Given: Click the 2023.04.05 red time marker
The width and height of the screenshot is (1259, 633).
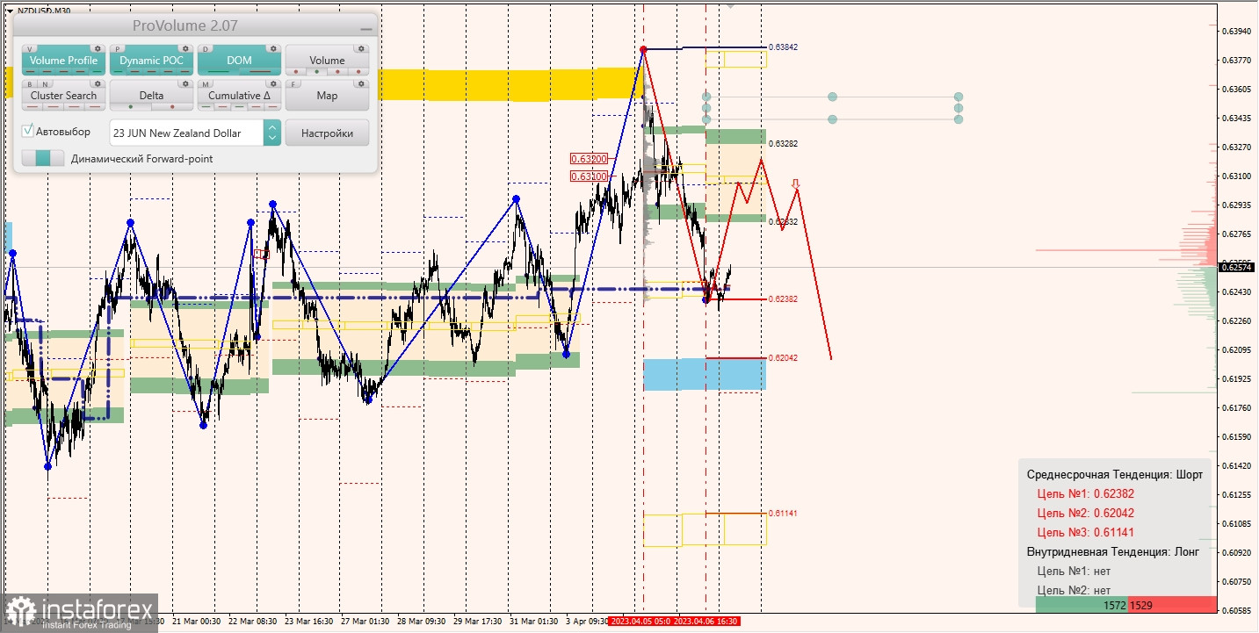Looking at the screenshot, I should tap(640, 622).
